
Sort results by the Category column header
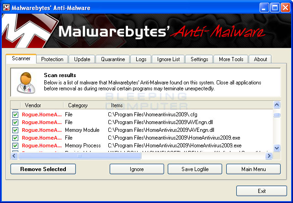pyautogui.click(x=85, y=105)
